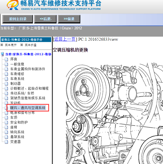Image resolution: width=163 pixels, height=164 pixels.
Task: Open 诊断概述、起始点和编程 section
Action: (29, 88)
